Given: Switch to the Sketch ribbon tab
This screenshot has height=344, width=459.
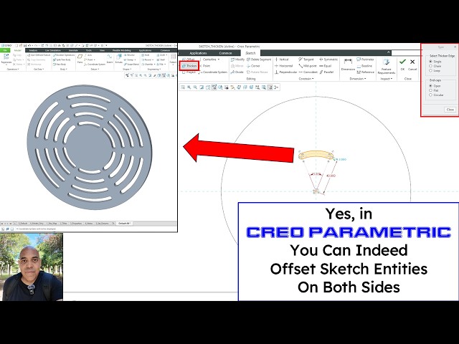Looking at the screenshot, I should click(250, 53).
